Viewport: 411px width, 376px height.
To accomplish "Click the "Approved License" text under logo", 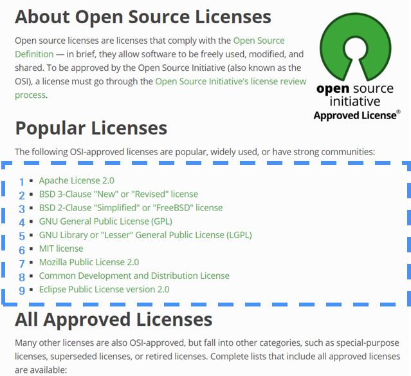I will [356, 115].
